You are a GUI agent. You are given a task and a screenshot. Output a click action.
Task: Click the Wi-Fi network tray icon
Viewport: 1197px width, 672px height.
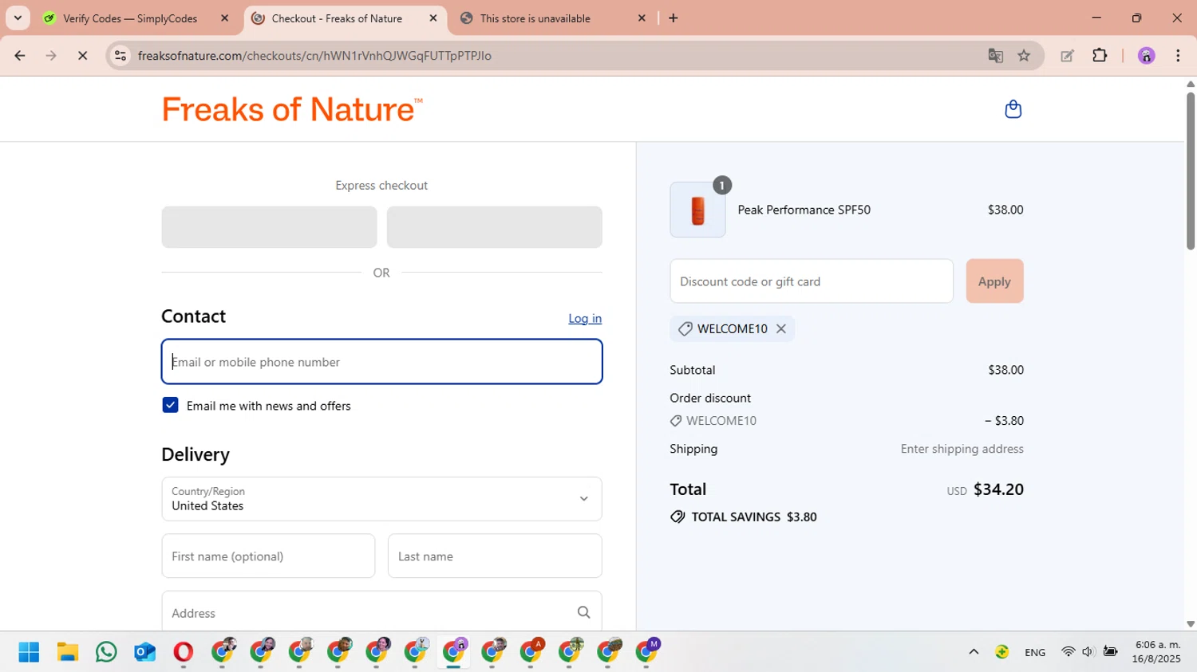(1068, 652)
